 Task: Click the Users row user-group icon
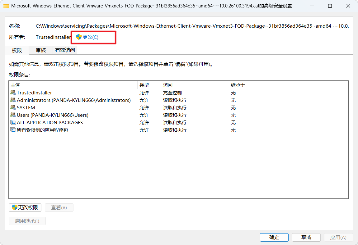(x=13, y=115)
